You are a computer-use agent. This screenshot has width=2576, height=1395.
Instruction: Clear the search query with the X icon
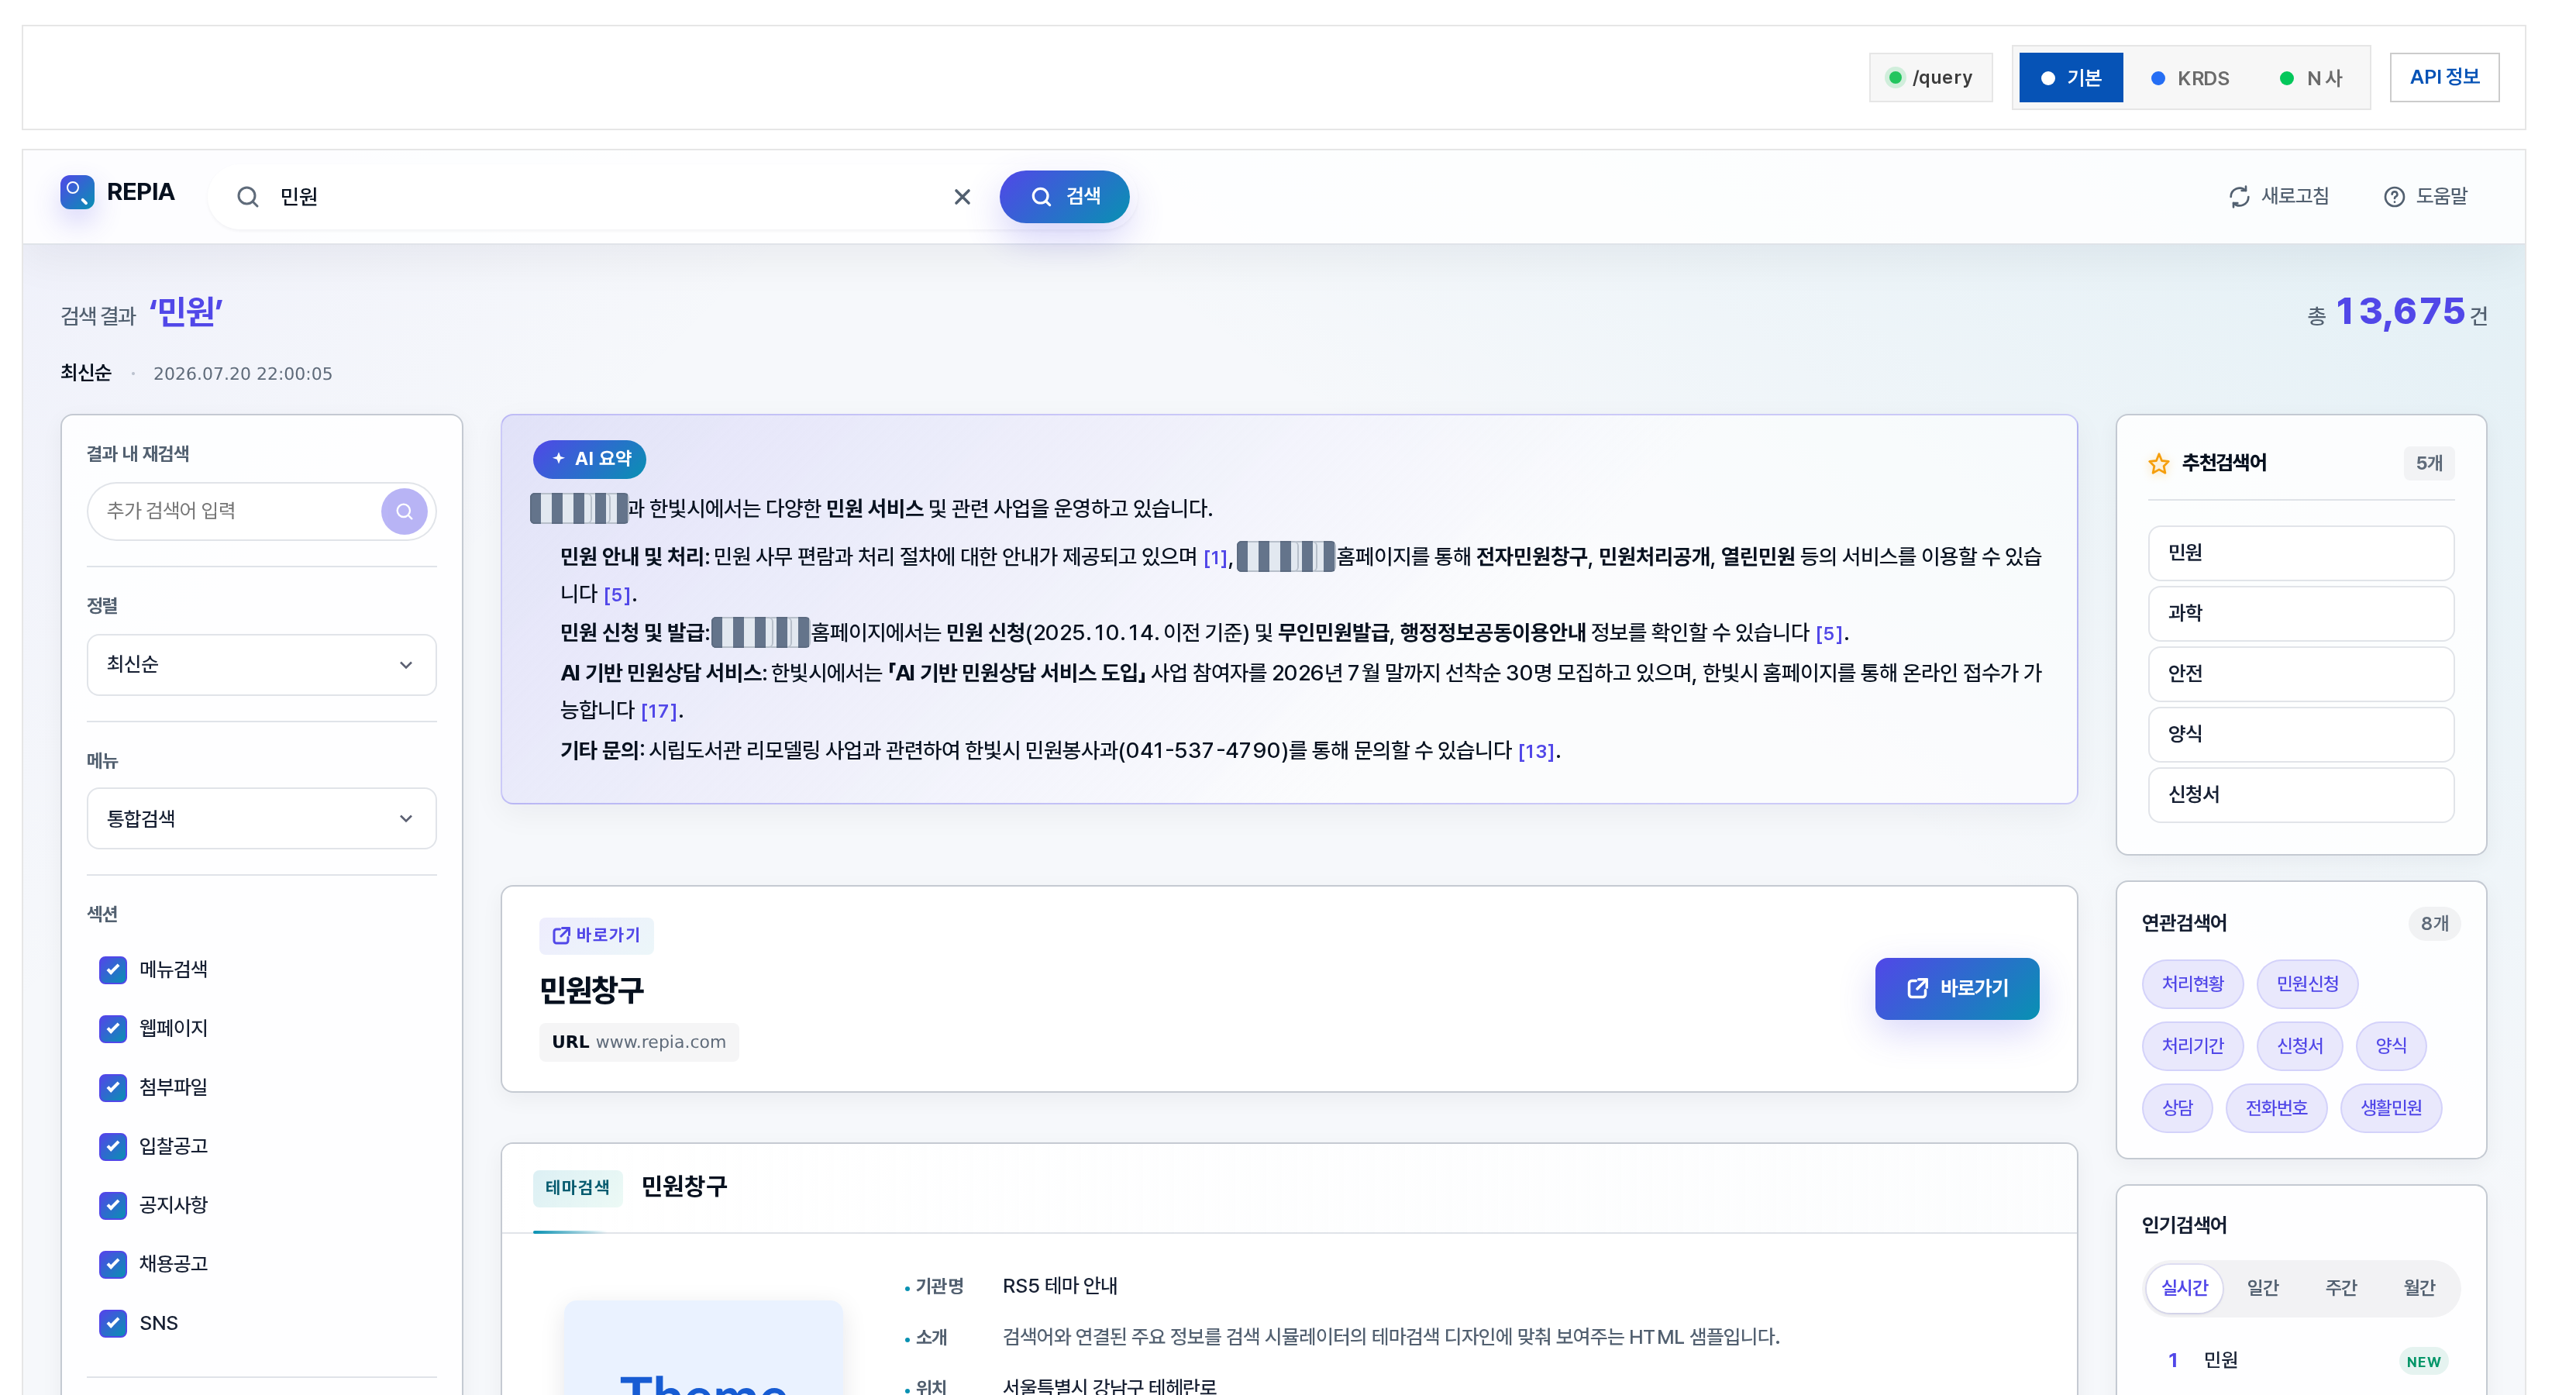(962, 197)
